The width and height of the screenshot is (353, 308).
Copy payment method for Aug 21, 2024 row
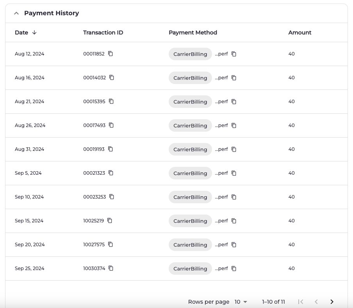234,102
